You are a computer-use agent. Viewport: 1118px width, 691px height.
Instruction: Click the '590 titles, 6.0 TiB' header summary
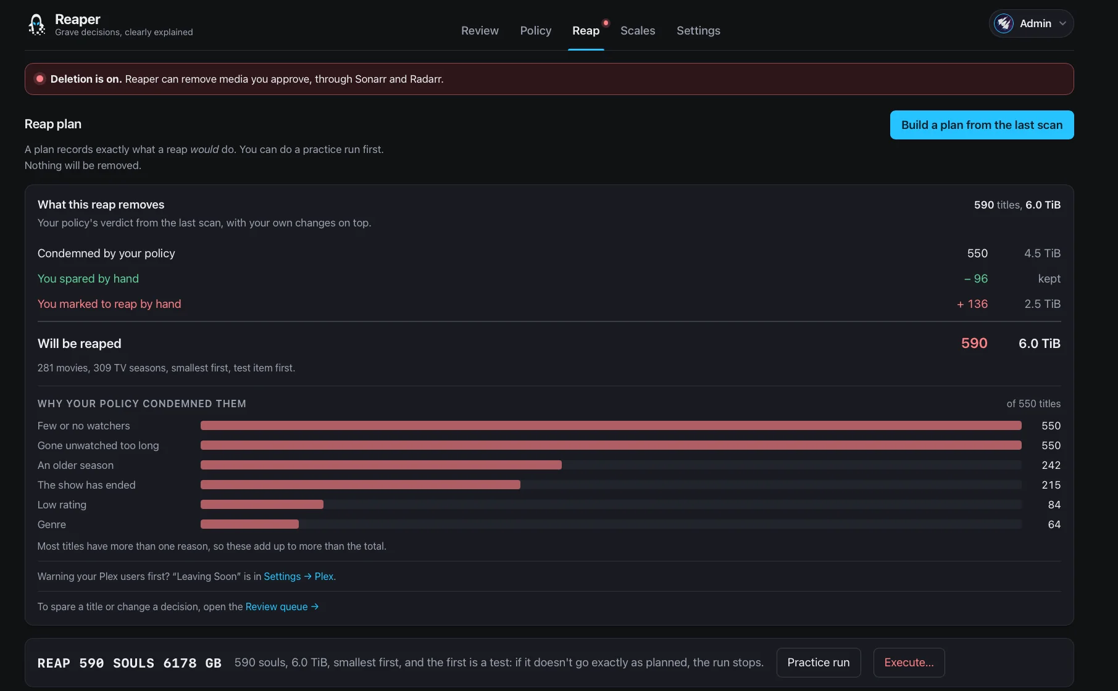1017,205
